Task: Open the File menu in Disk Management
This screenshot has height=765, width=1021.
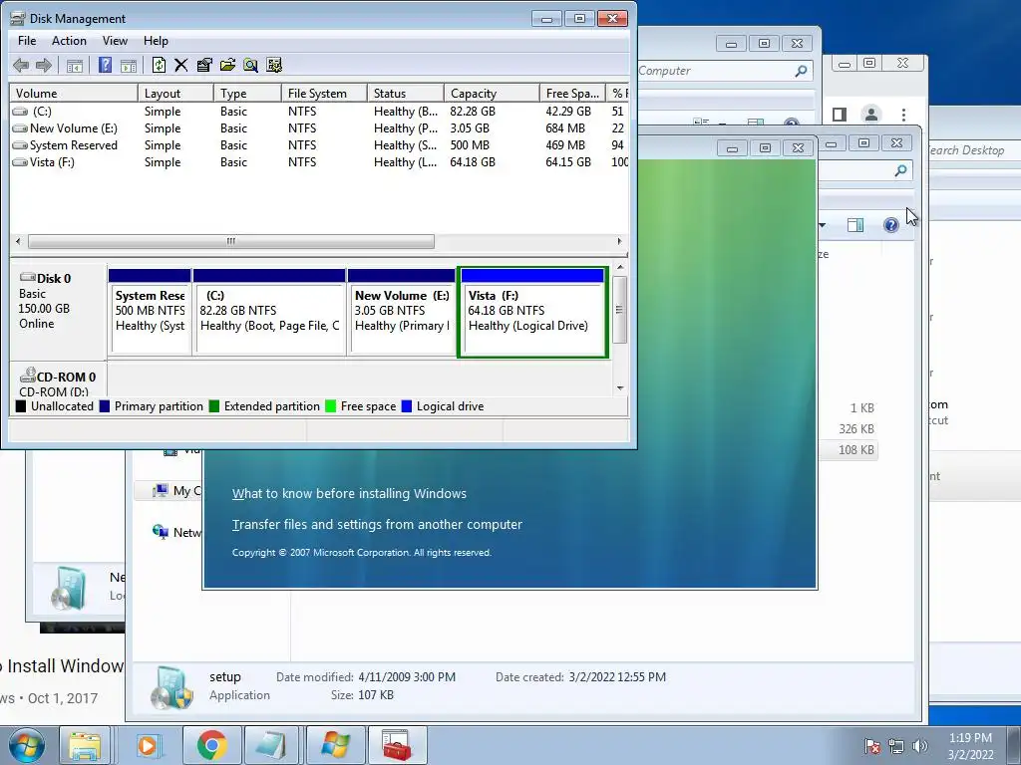Action: 27,40
